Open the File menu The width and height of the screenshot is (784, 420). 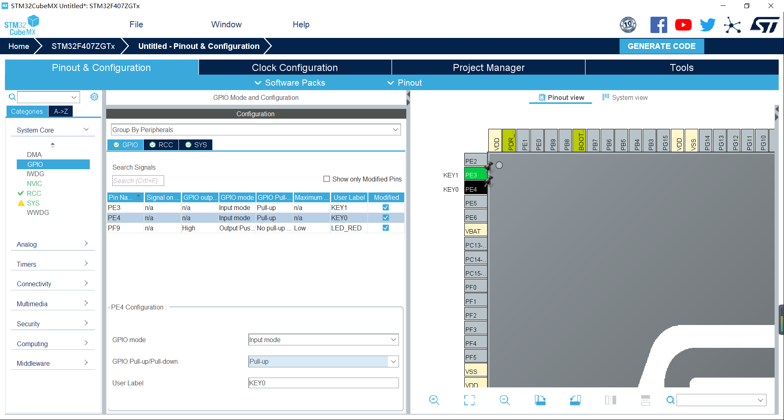136,24
